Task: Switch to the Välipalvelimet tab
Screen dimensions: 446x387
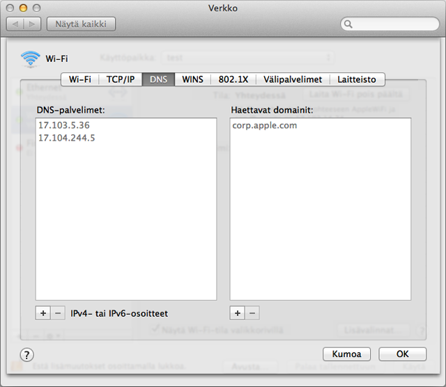Action: tap(293, 79)
